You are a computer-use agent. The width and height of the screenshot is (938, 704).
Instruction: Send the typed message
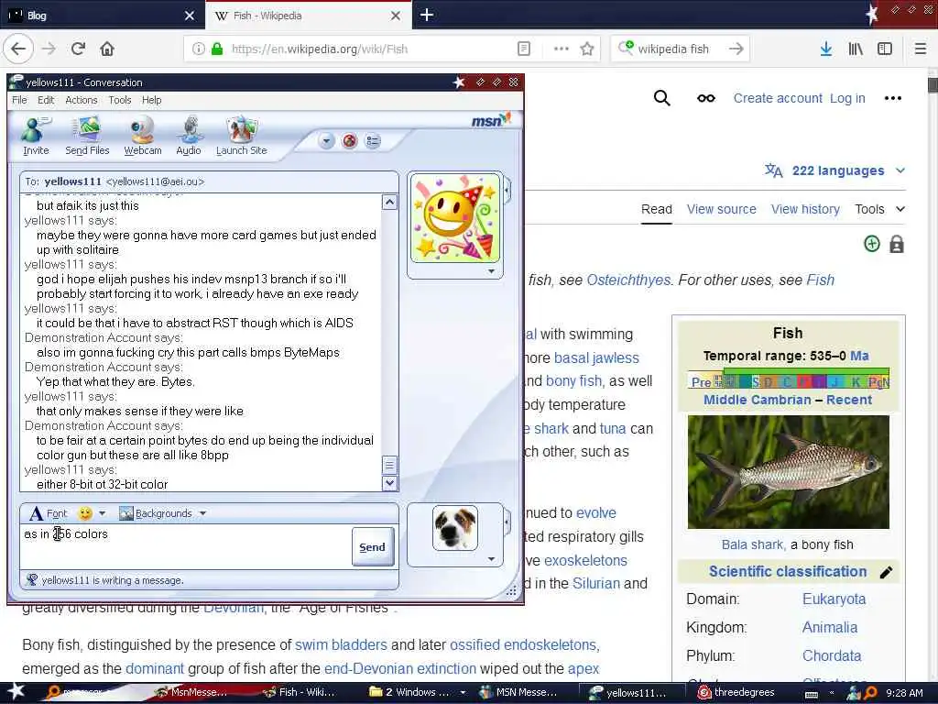pyautogui.click(x=372, y=546)
